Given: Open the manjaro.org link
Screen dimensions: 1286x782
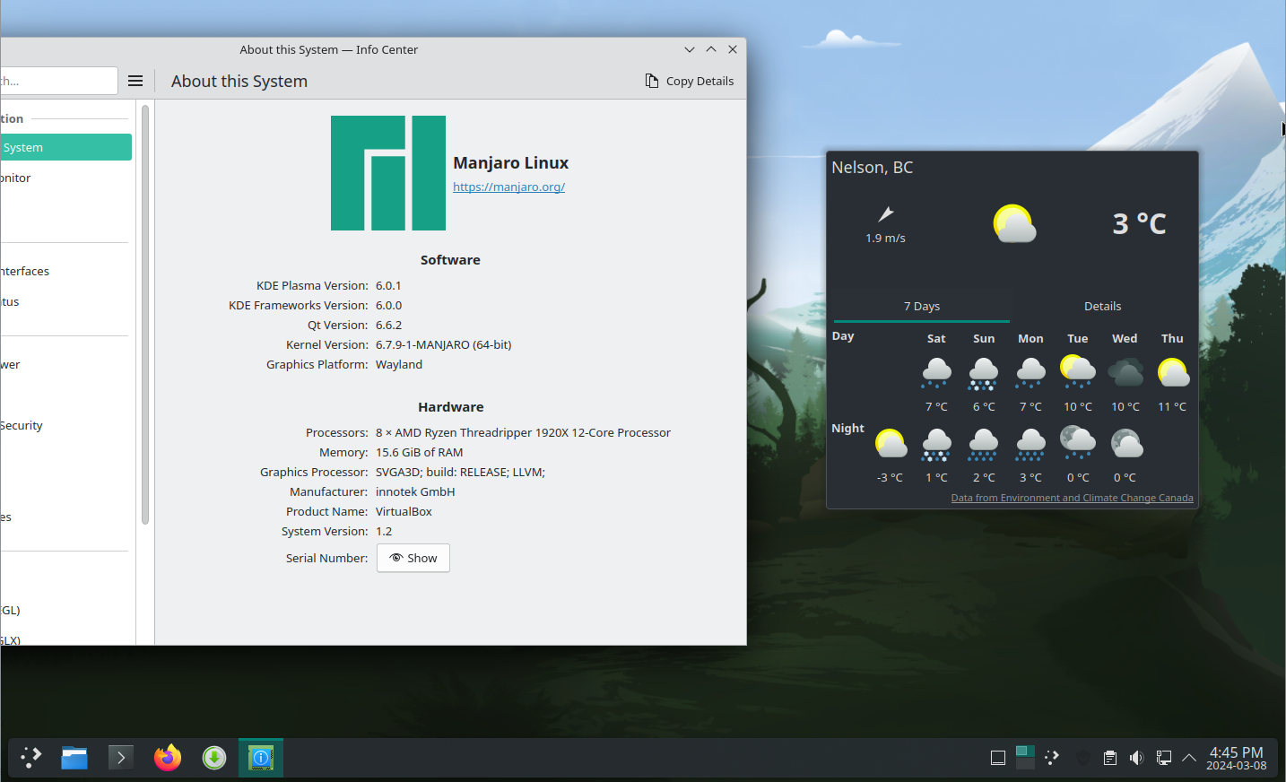Looking at the screenshot, I should (x=508, y=187).
